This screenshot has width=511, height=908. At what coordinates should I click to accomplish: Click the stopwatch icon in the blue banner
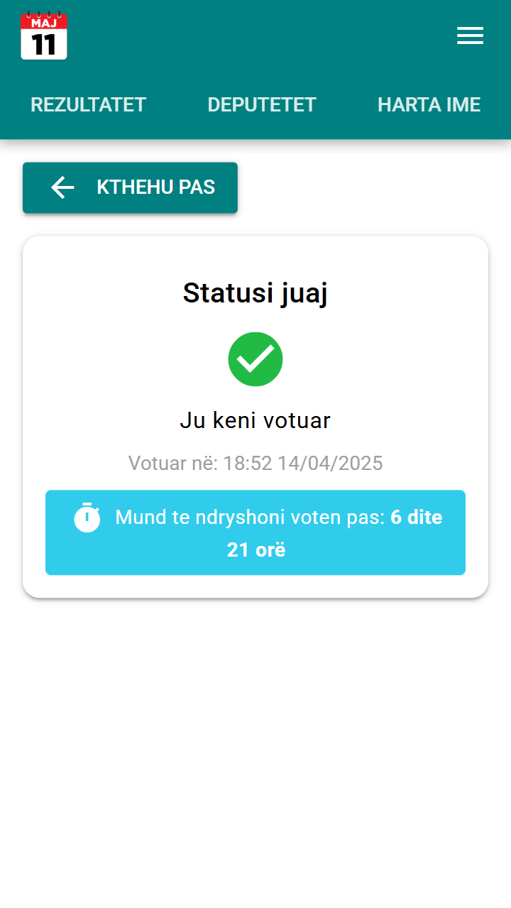pyautogui.click(x=87, y=518)
